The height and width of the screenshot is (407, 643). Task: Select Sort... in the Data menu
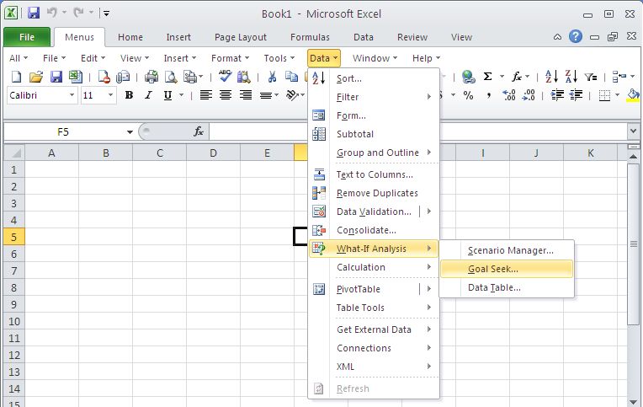(374, 78)
